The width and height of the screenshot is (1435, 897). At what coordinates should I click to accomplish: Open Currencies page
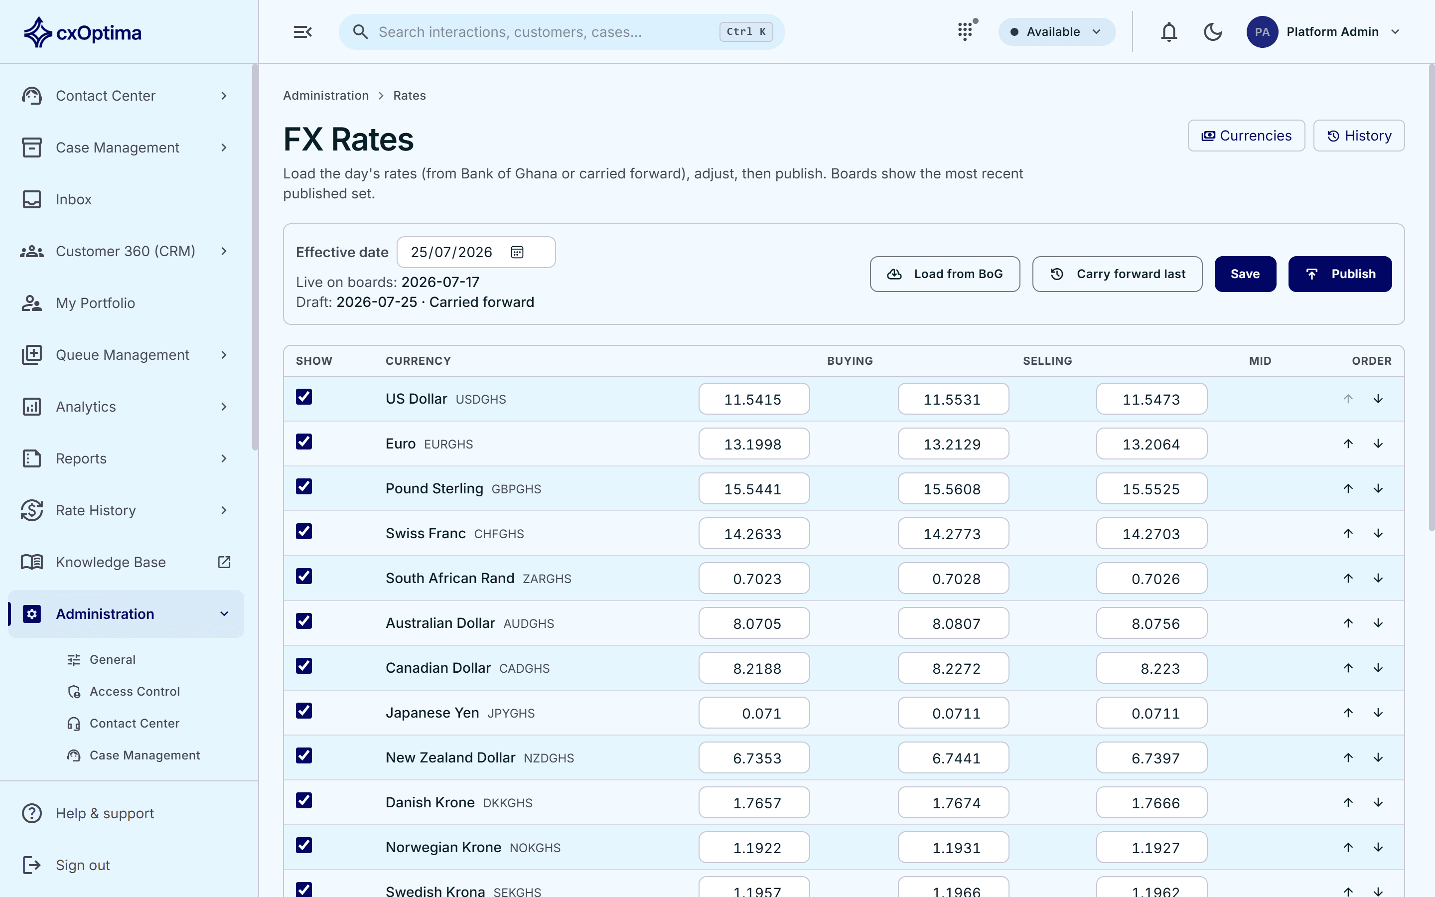pos(1246,136)
